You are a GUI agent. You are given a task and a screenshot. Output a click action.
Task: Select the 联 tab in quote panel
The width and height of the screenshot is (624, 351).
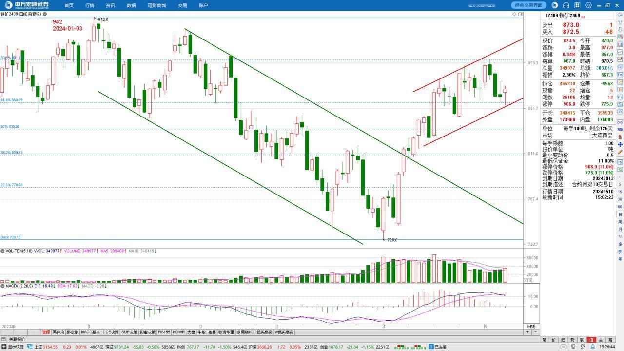[582, 340]
